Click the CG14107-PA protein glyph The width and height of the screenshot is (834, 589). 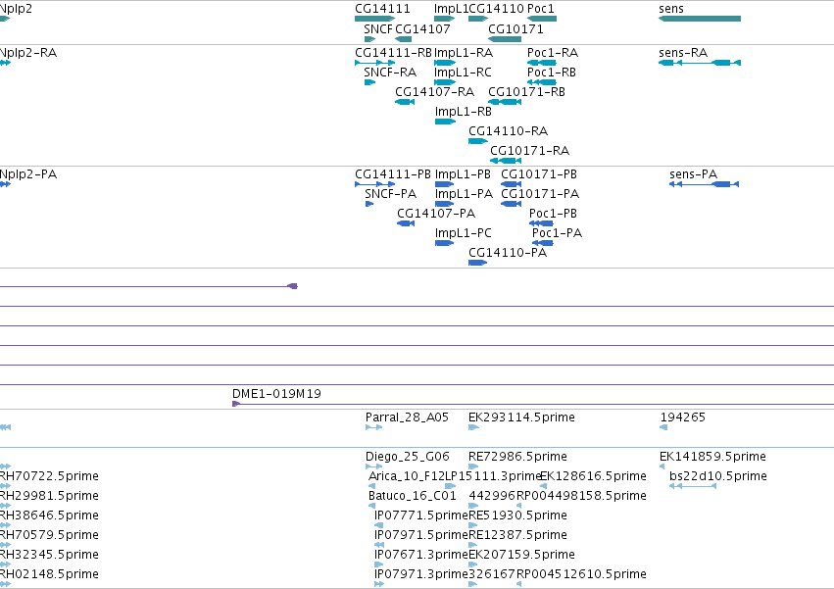(406, 223)
